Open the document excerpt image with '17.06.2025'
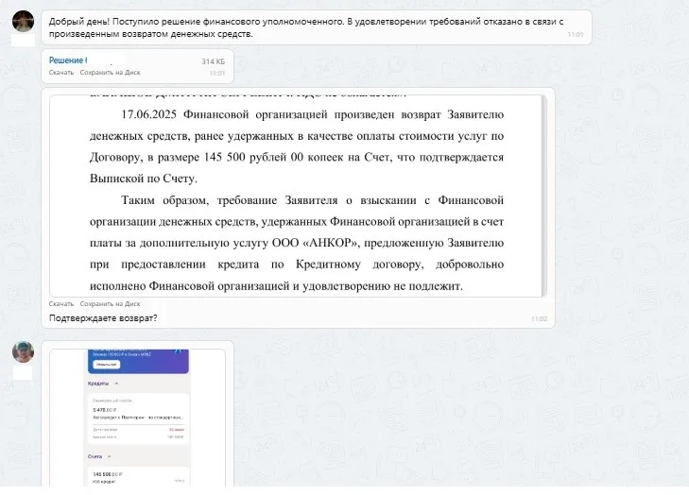Viewport: 689px width, 495px height. click(297, 196)
